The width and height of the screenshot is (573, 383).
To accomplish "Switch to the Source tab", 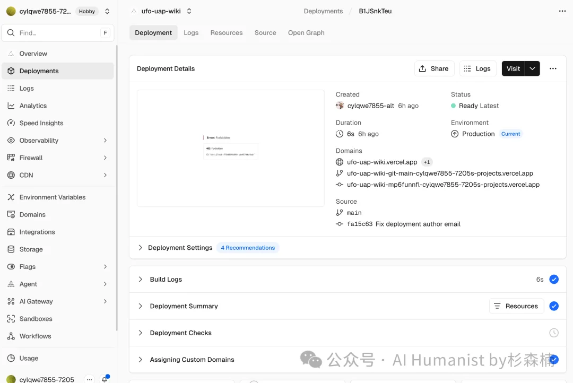I will (x=265, y=32).
